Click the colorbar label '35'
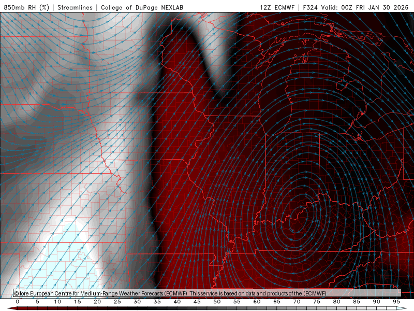 pyautogui.click(x=157, y=302)
